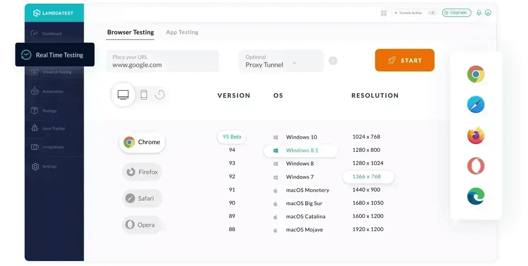Click the Upgrade button

pyautogui.click(x=456, y=13)
